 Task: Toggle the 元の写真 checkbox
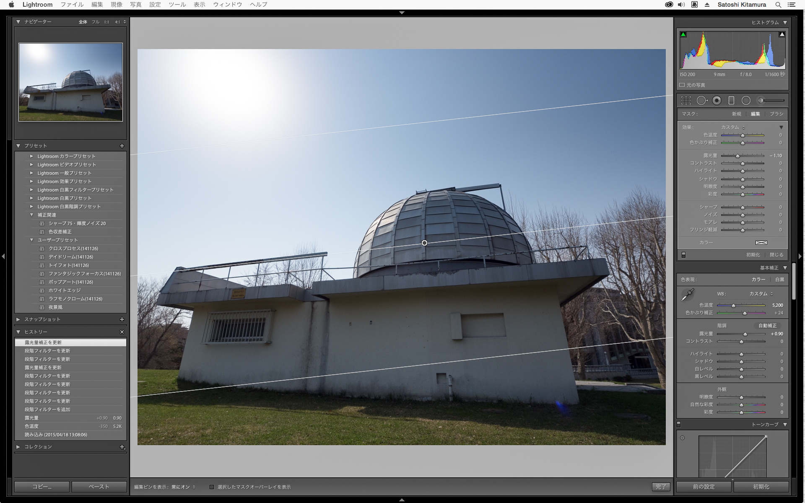(x=682, y=85)
